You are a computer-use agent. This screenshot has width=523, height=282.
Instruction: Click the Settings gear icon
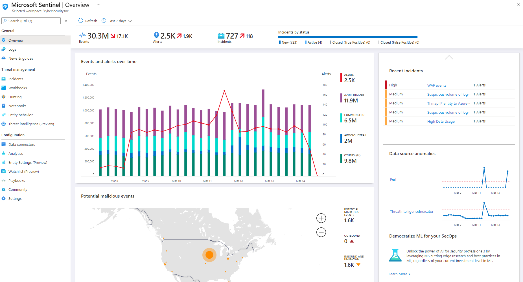coord(4,198)
